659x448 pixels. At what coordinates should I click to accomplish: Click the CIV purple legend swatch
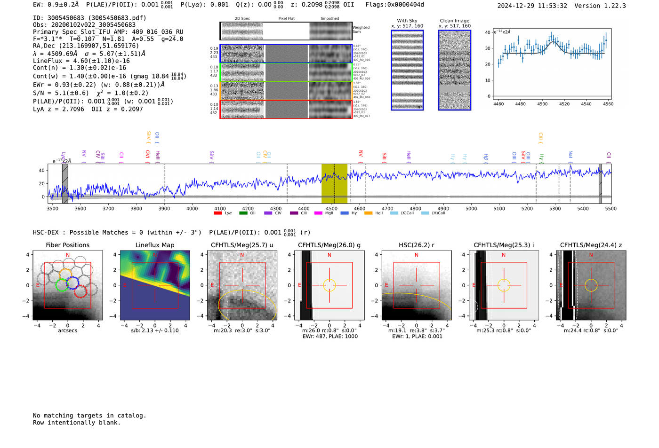pos(268,213)
